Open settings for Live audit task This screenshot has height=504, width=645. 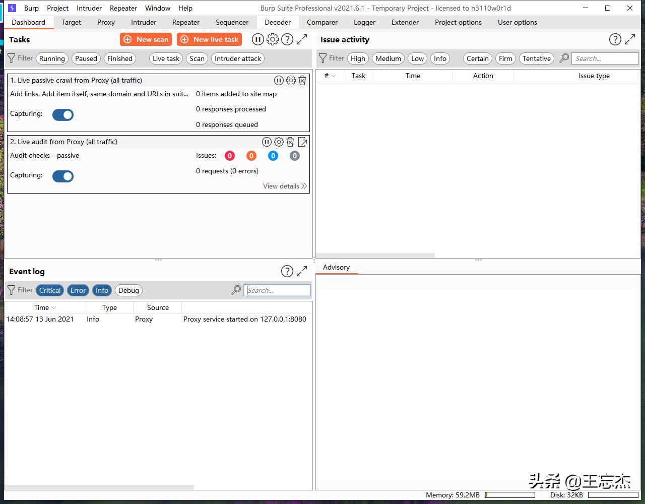point(279,142)
